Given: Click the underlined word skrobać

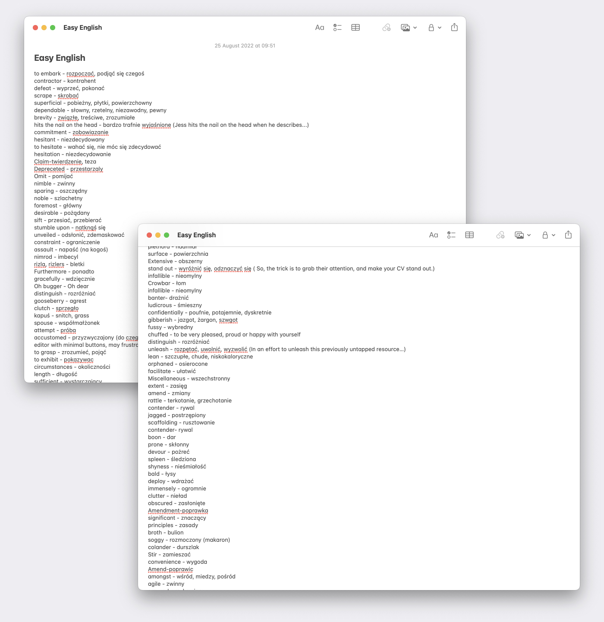Looking at the screenshot, I should click(68, 95).
